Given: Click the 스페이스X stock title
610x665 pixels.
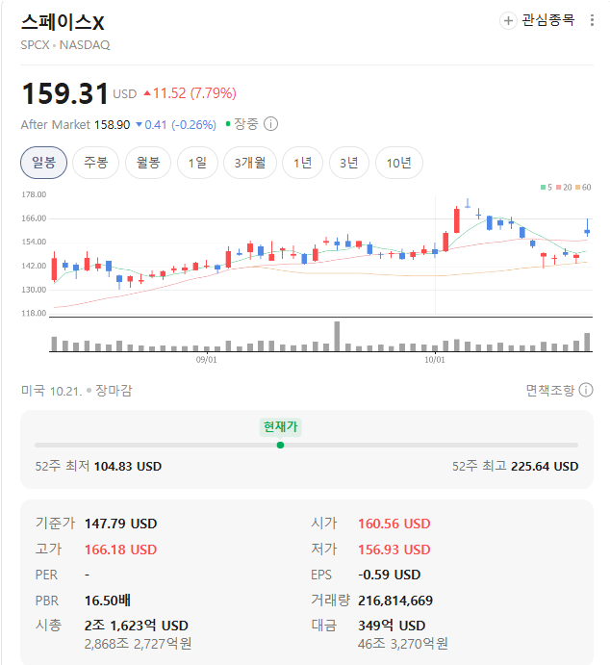Looking at the screenshot, I should 63,22.
